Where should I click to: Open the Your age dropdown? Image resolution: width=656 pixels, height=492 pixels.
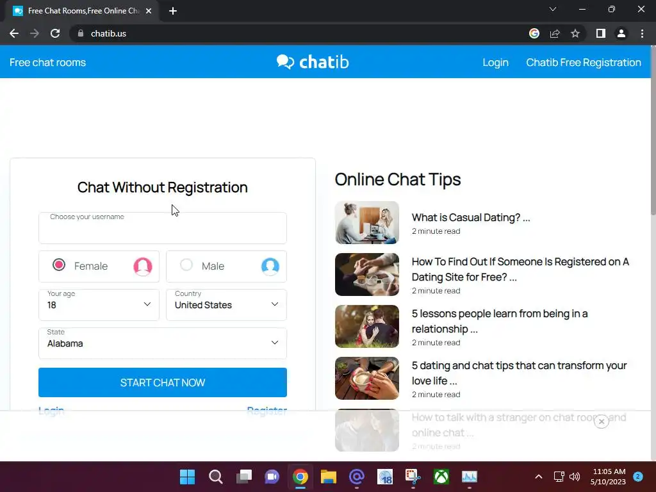point(99,305)
